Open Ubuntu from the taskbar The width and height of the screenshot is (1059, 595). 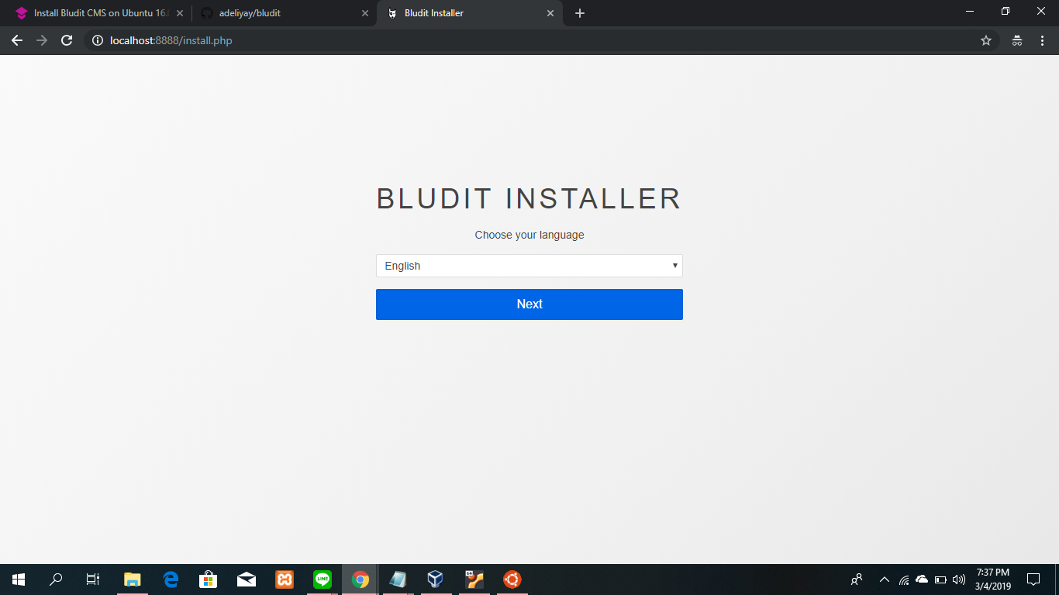coord(512,580)
